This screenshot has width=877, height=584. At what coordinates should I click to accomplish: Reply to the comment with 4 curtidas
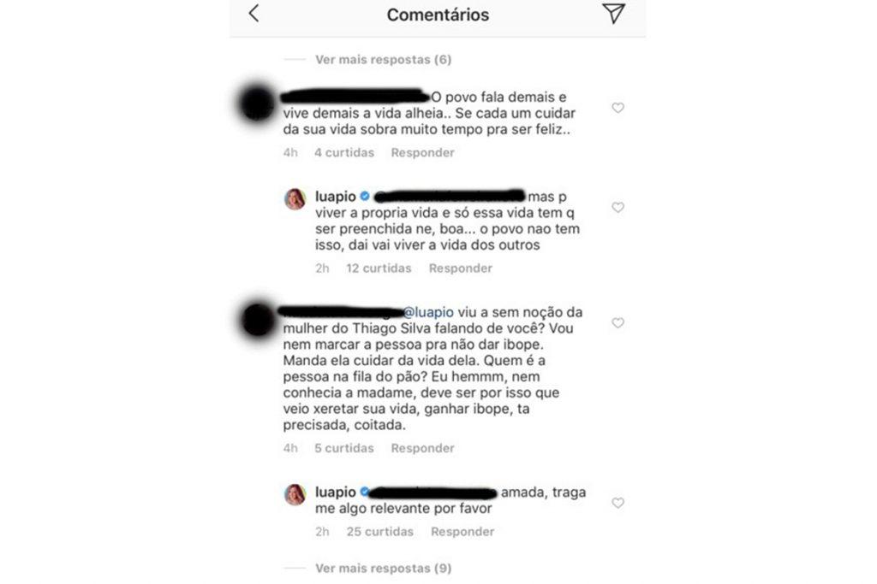tap(422, 152)
